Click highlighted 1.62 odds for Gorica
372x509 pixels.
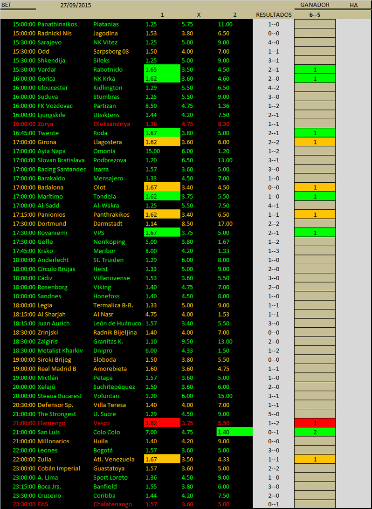pyautogui.click(x=162, y=78)
